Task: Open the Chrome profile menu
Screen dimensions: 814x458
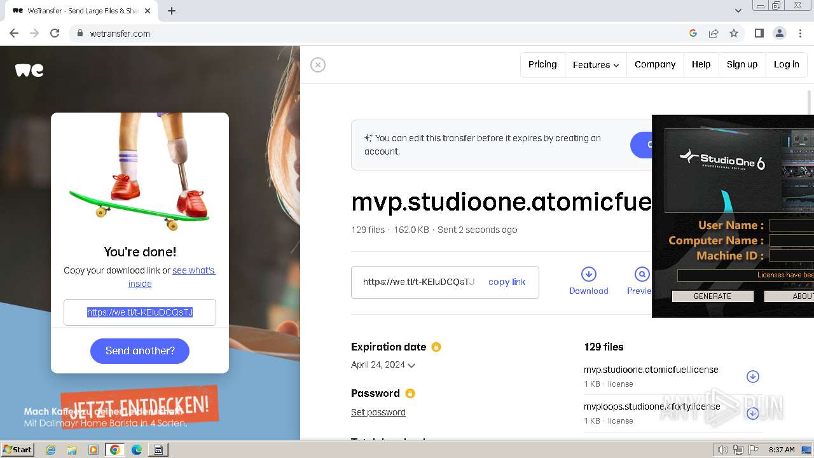Action: (x=779, y=34)
